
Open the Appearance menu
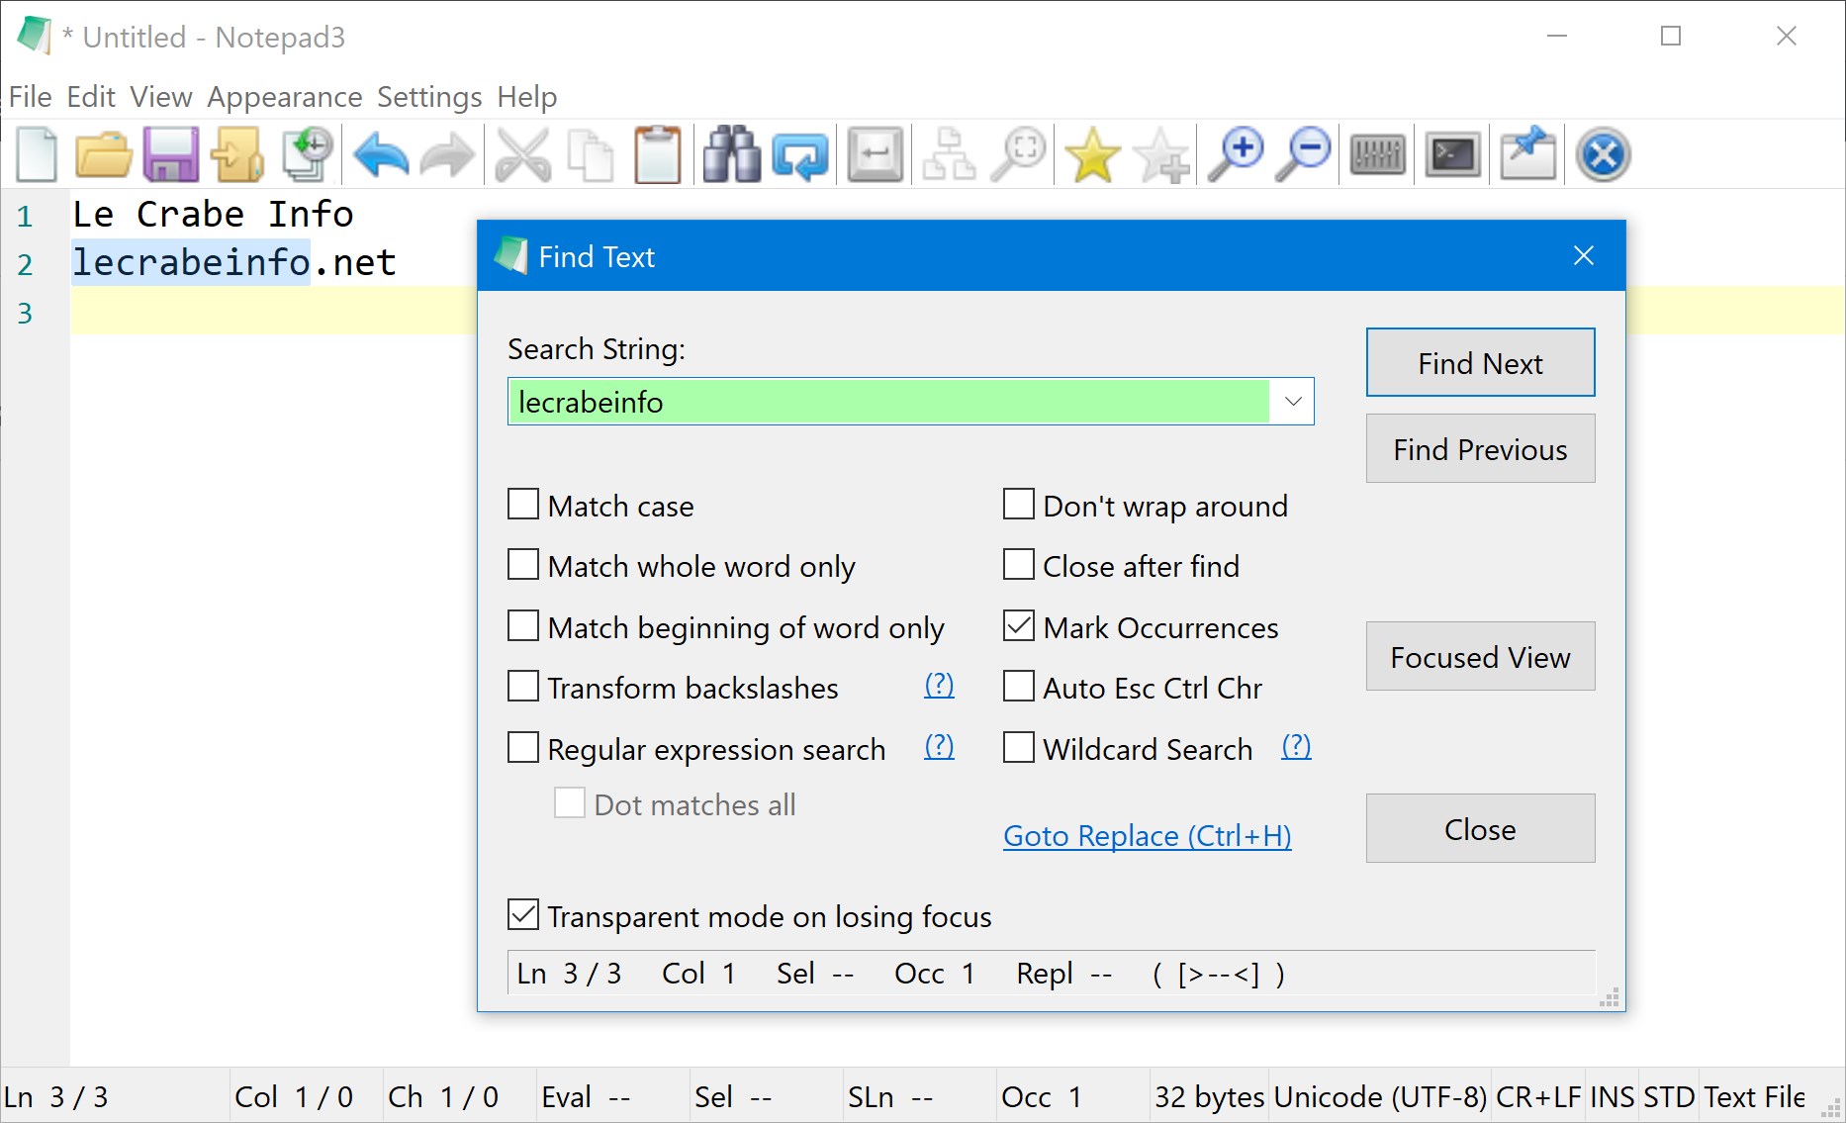pyautogui.click(x=285, y=97)
